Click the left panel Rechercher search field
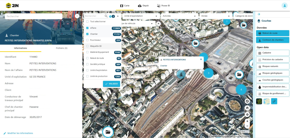Image resolution: width=290 pixels, height=138 pixels. (x=33, y=16)
